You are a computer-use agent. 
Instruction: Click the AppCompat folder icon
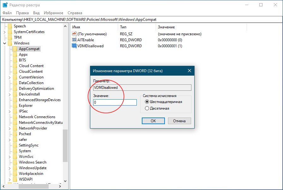pyautogui.click(x=15, y=49)
